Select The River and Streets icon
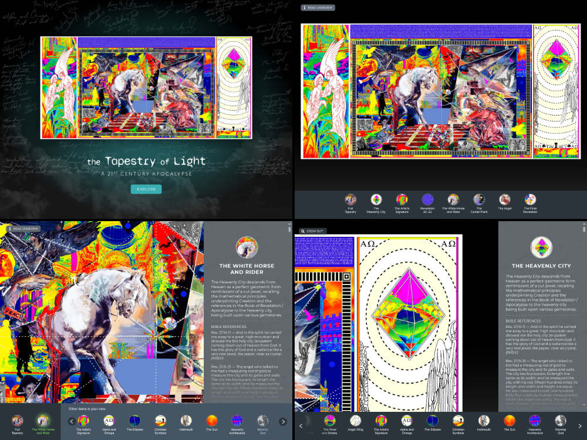Viewport: 587px width, 440px height. pos(330,420)
